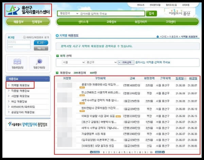Open the 취업가이드 menu item
Screen dimensions: 204x160
pos(141,22)
